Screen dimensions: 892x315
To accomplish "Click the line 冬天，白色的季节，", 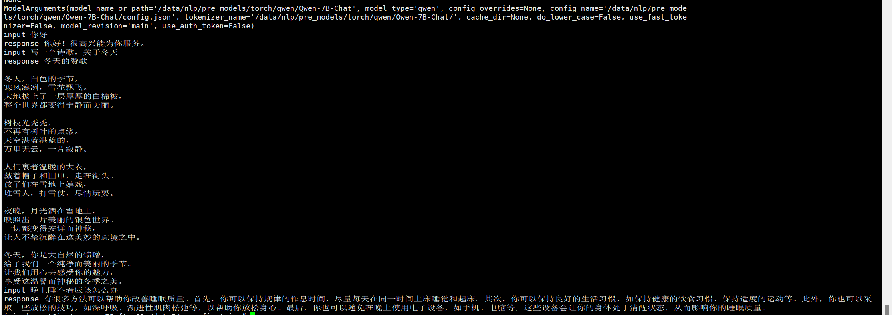I will tap(41, 79).
